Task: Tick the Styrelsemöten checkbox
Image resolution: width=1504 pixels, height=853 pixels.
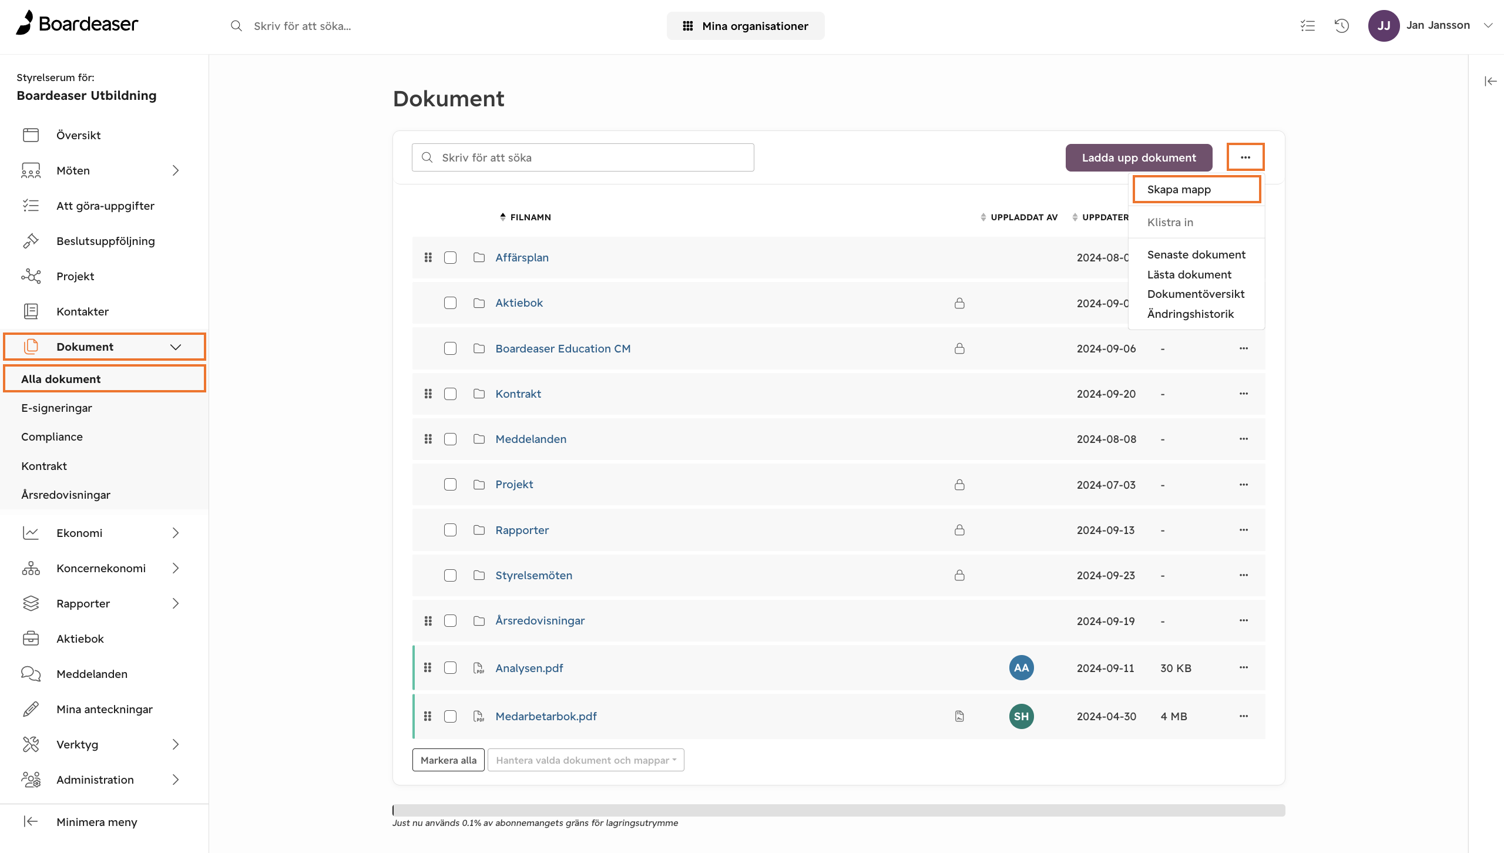Action: [451, 575]
